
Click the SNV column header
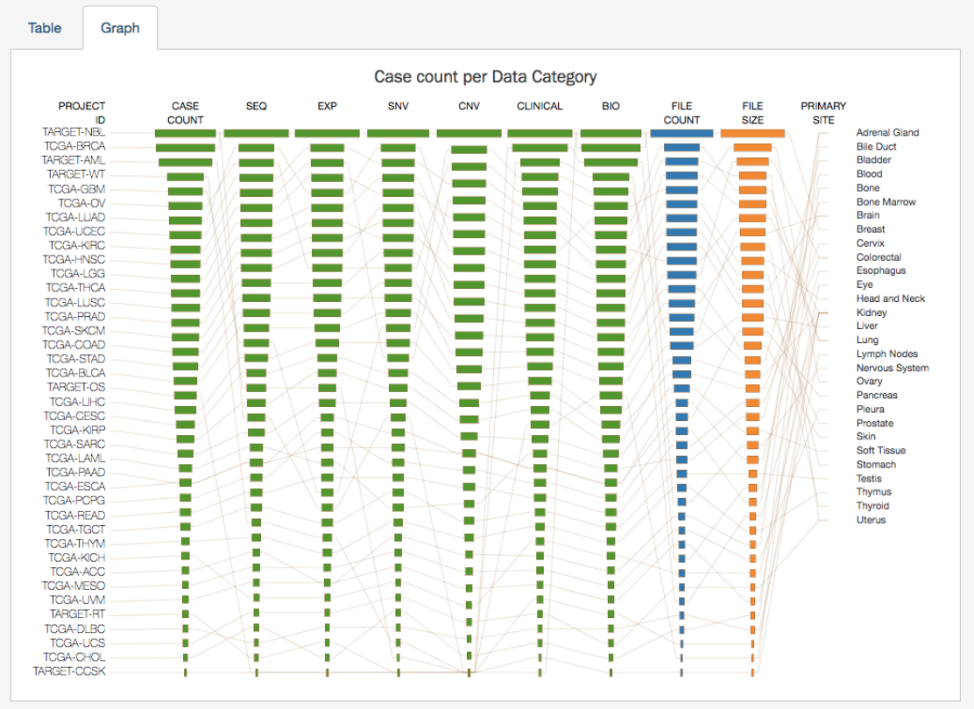click(398, 107)
